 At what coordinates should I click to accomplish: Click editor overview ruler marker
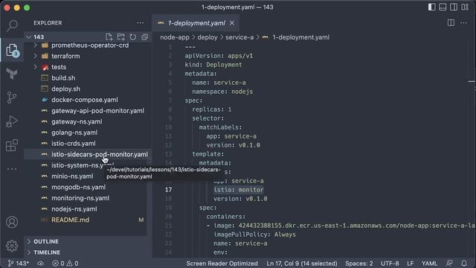tap(471, 81)
